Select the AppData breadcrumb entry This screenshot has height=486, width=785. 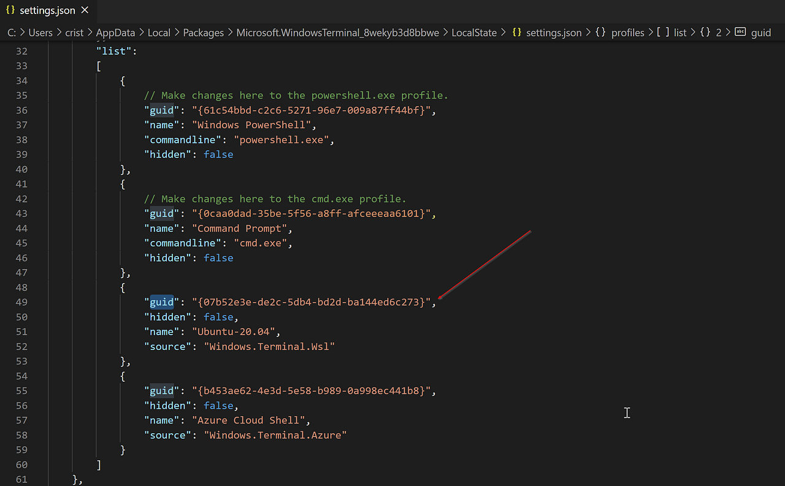pyautogui.click(x=115, y=32)
